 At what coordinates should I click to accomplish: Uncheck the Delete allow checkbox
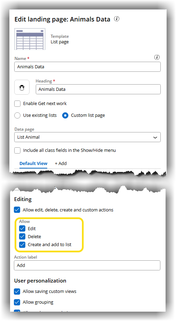pyautogui.click(x=22, y=236)
